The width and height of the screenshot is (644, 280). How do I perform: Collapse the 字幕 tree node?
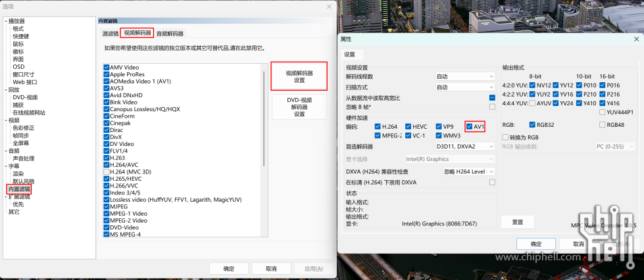click(6, 166)
